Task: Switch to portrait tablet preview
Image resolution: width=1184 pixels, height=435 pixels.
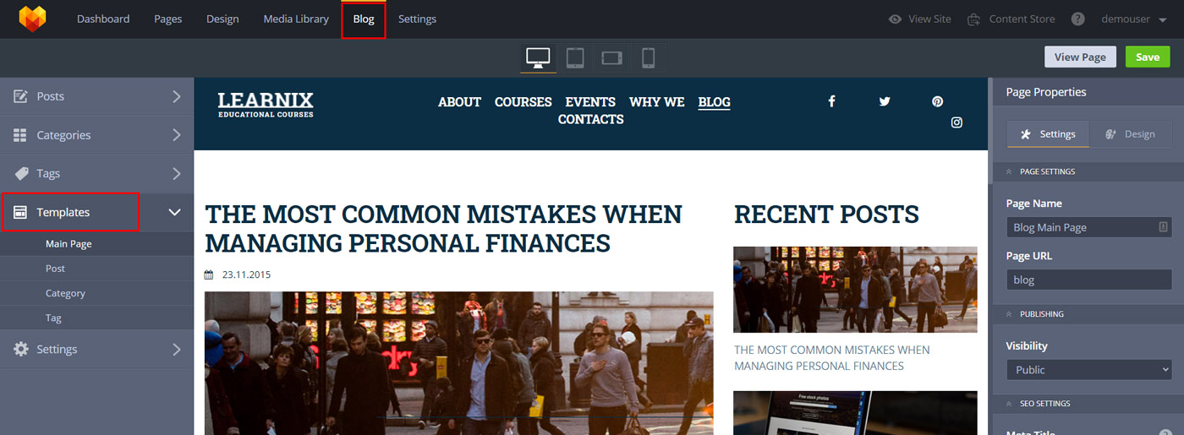Action: [575, 57]
